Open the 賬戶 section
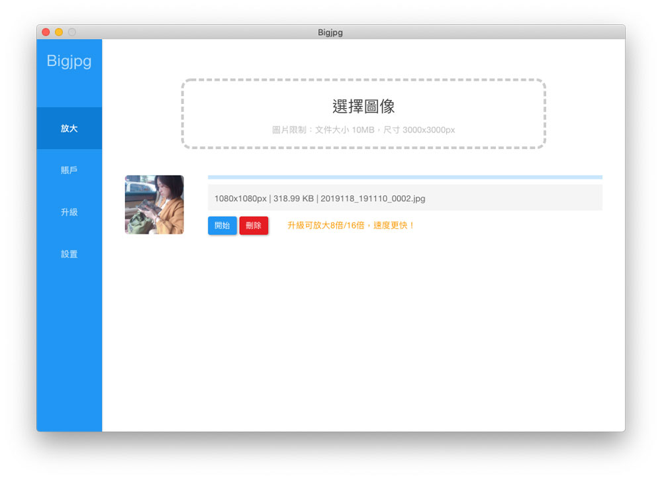Image resolution: width=662 pixels, height=480 pixels. [69, 170]
